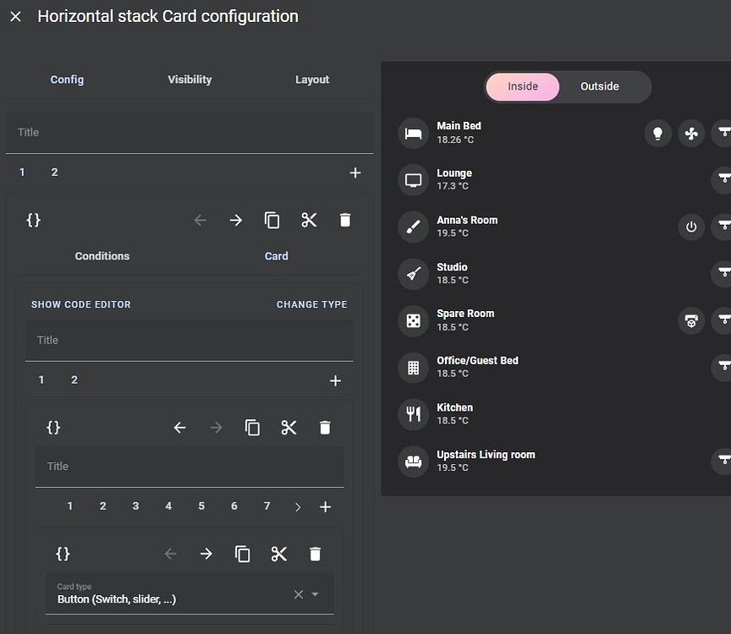Screen dimensions: 731x634
Task: Click the Studio room label
Action: click(452, 267)
